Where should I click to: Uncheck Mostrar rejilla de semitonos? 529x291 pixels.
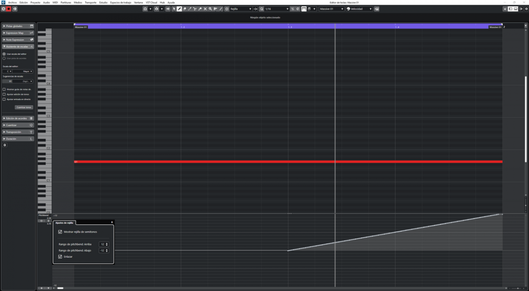coord(60,231)
